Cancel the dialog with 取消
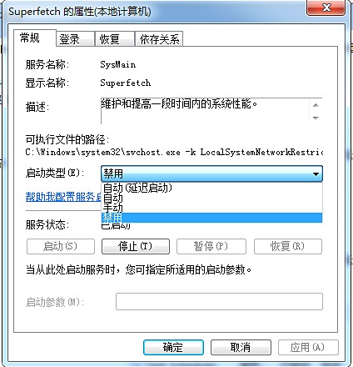The height and width of the screenshot is (367, 353). [x=241, y=347]
